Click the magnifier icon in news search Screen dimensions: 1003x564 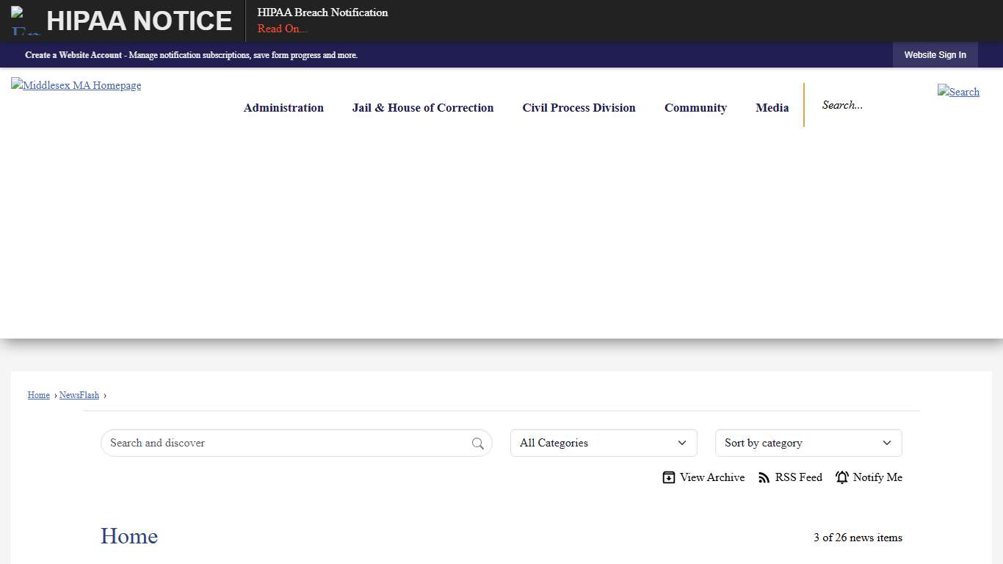(477, 444)
